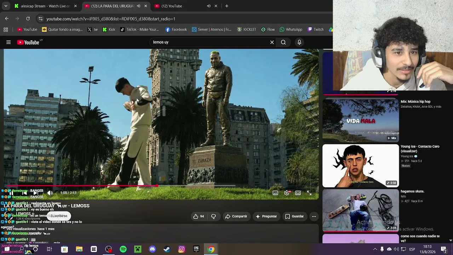Open the YouTube guide hamburger menu
The height and width of the screenshot is (255, 453).
coord(8,42)
